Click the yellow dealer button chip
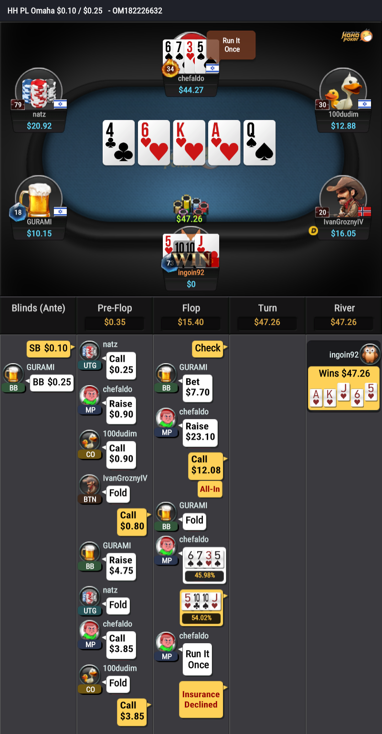Screen dimensions: 382x734 [x=313, y=231]
